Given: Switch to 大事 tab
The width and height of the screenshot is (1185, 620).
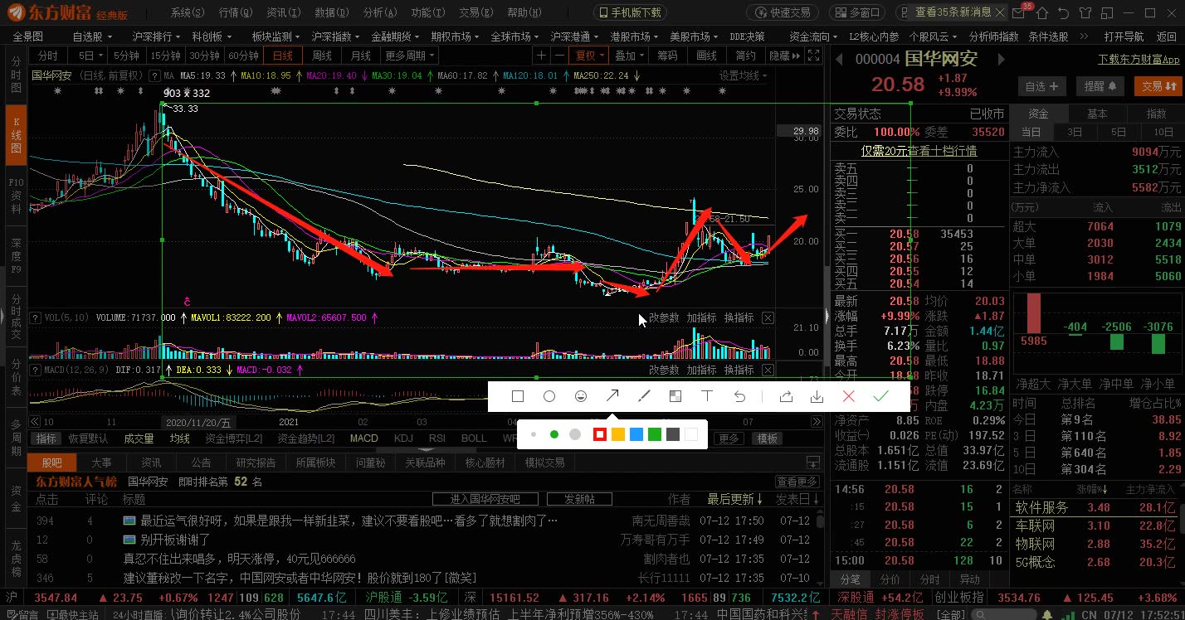Looking at the screenshot, I should point(102,463).
